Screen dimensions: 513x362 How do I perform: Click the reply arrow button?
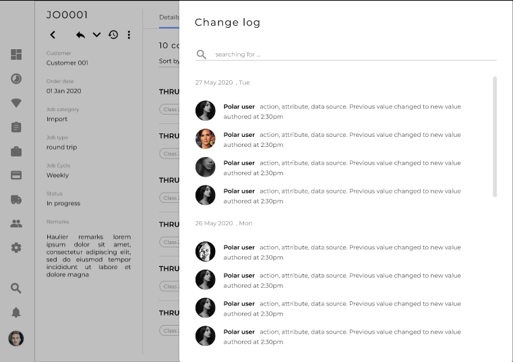tap(80, 35)
